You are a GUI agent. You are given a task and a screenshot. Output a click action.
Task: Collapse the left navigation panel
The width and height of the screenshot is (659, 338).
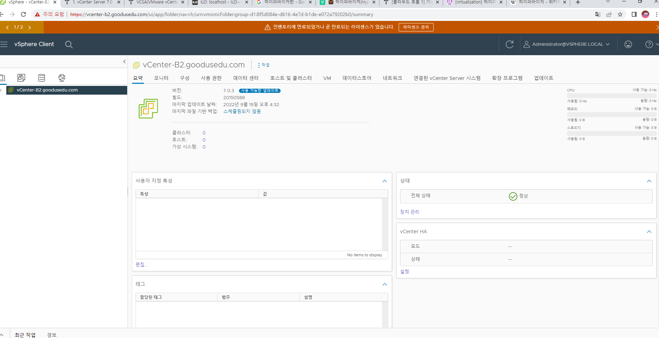click(124, 61)
